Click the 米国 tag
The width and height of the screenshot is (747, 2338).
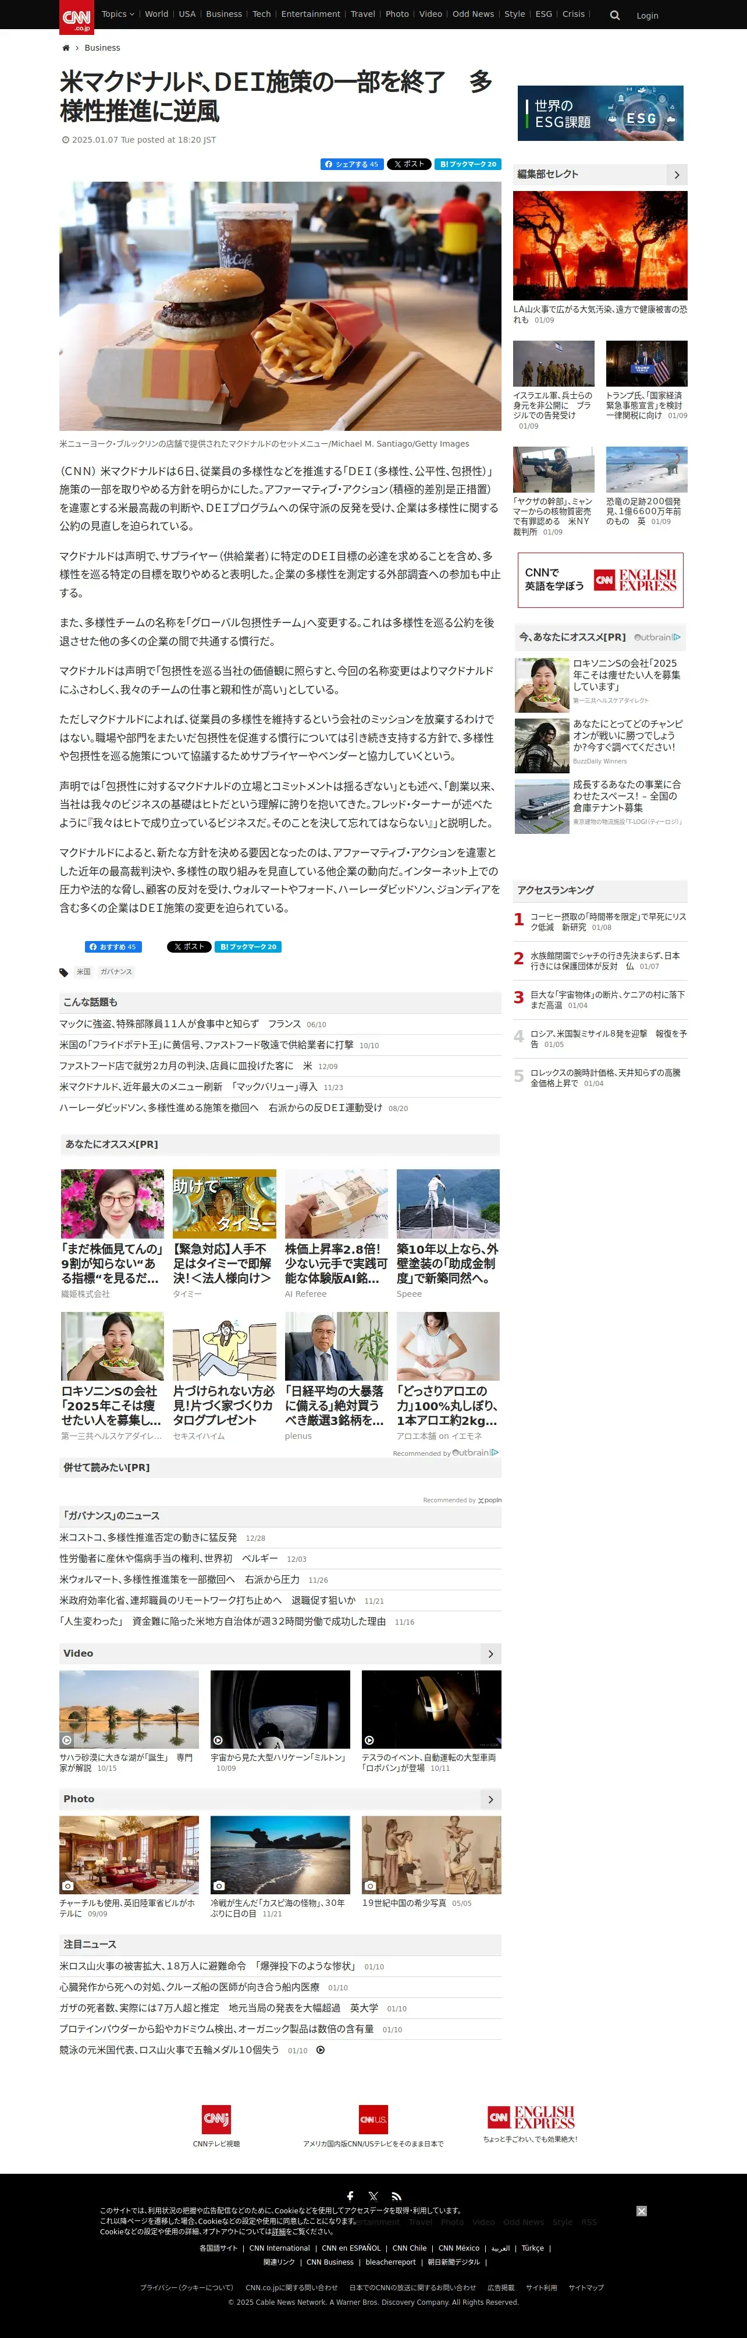click(x=83, y=972)
